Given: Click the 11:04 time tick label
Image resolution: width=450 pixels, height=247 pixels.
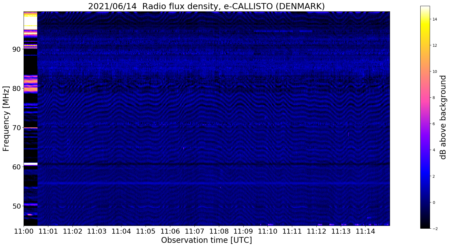Looking at the screenshot, I should tap(121, 231).
